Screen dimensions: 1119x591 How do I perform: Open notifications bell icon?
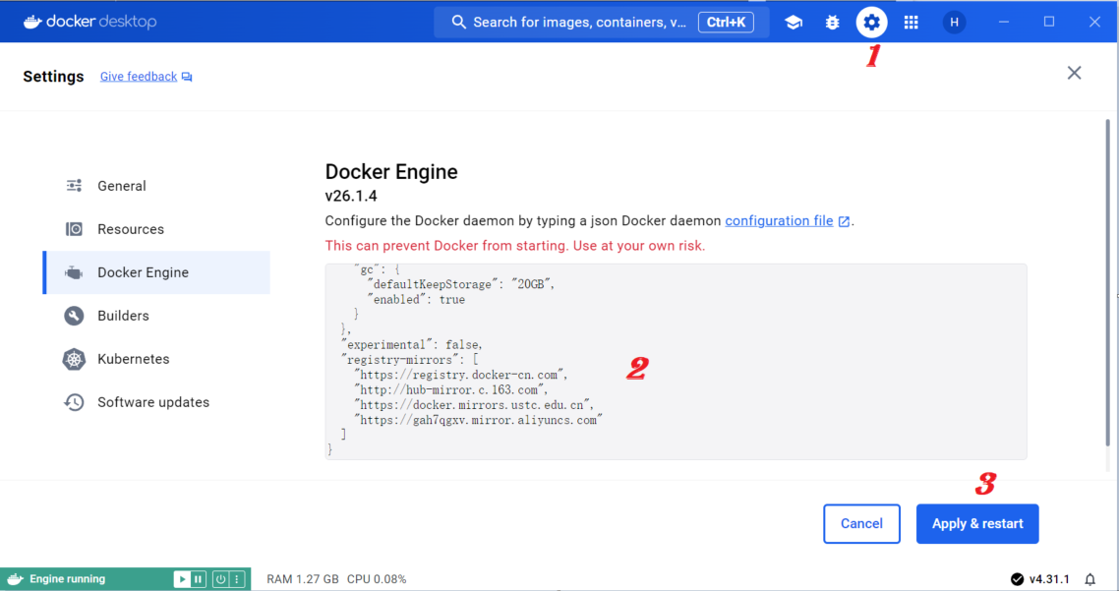pos(1090,579)
